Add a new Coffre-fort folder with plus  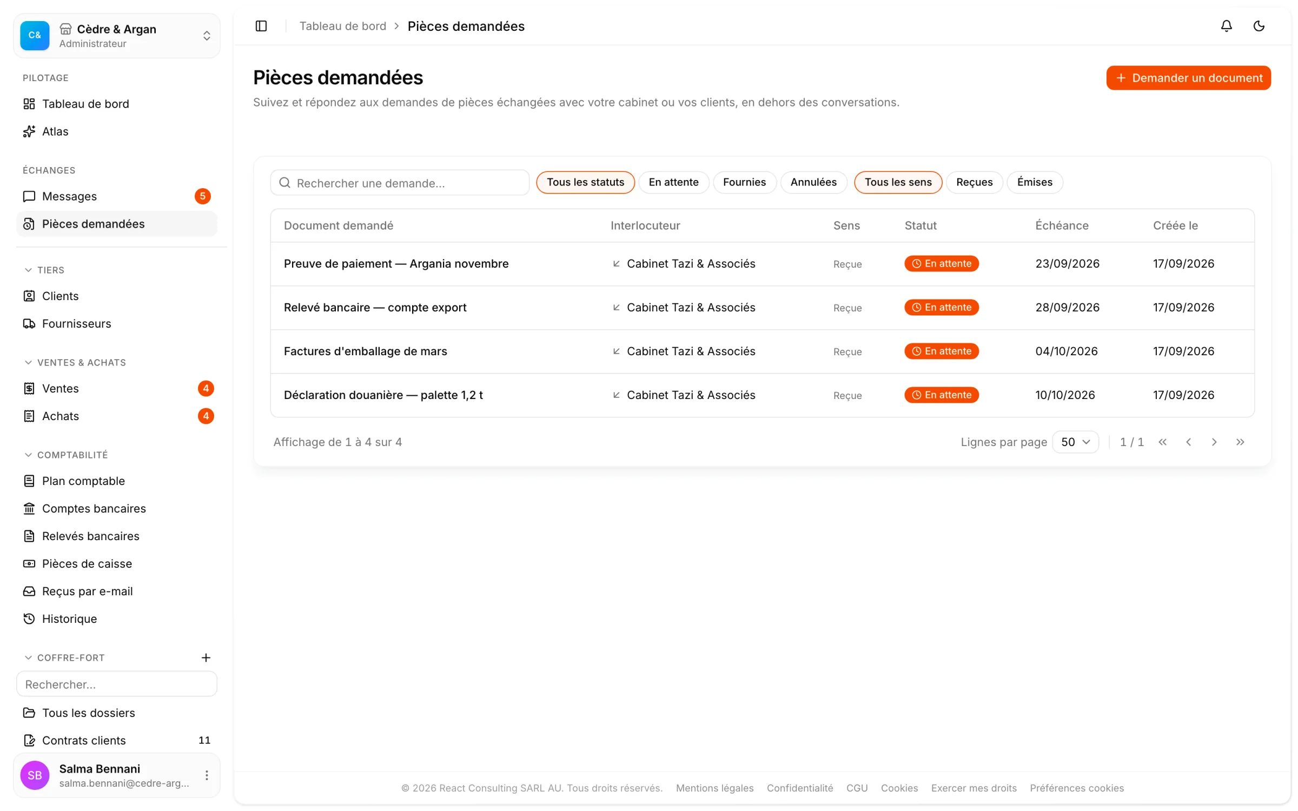206,658
